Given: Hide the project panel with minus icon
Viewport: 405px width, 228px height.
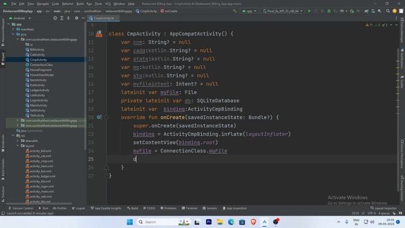Looking at the screenshot, I should pos(83,18).
